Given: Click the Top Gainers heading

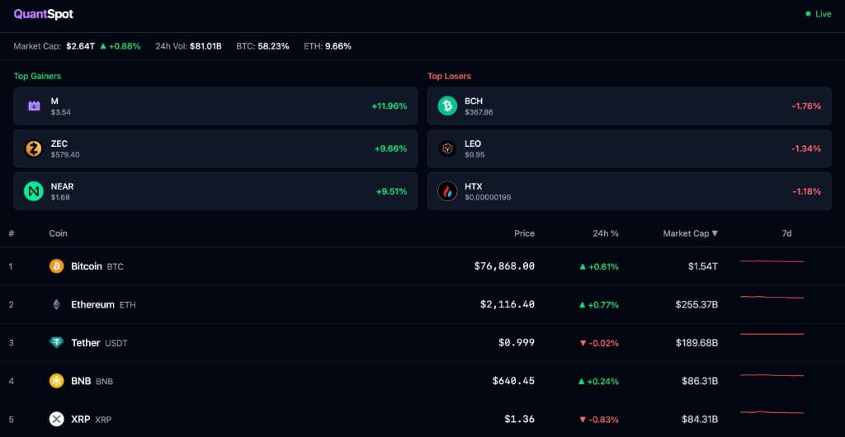Looking at the screenshot, I should point(37,77).
